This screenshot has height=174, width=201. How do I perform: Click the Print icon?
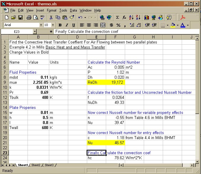[29, 18]
